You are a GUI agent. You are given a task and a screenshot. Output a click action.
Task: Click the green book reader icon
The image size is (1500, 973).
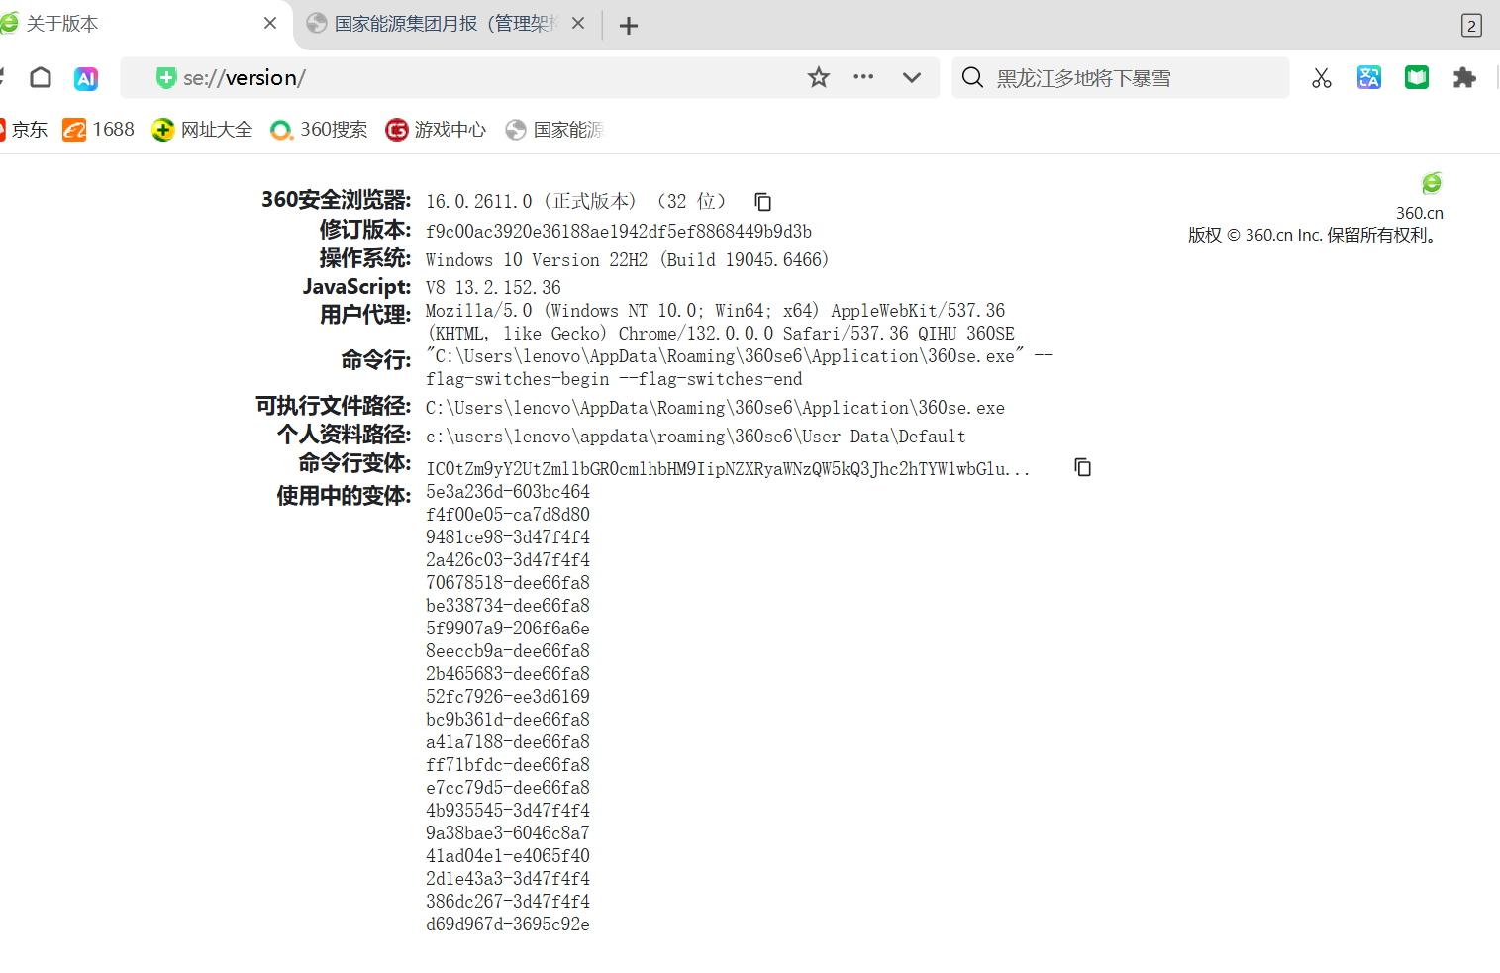1416,77
